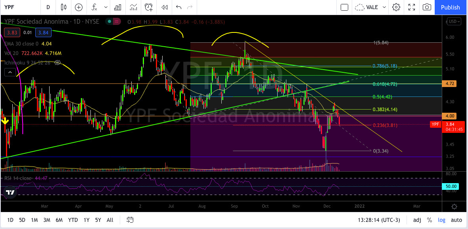
Task: Click the chart title YPF Sociedad Anonima
Action: pyautogui.click(x=36, y=21)
